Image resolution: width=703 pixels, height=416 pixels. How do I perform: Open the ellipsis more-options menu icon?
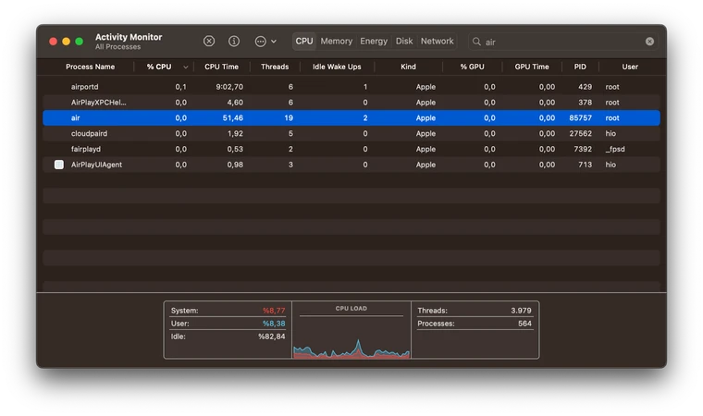261,42
